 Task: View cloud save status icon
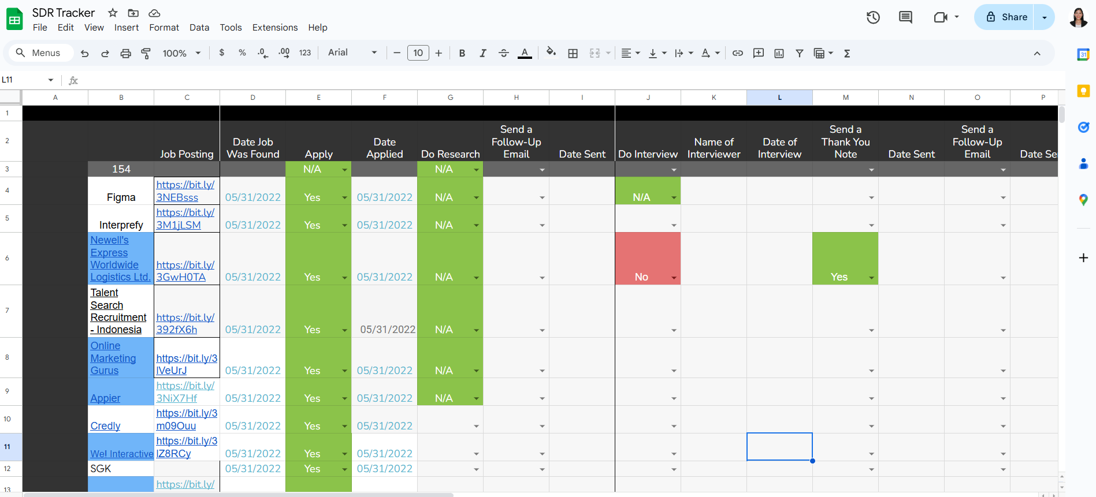coord(154,13)
